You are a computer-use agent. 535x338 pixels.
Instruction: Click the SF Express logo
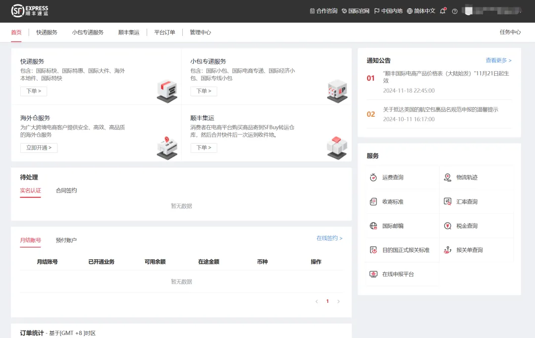pyautogui.click(x=30, y=11)
